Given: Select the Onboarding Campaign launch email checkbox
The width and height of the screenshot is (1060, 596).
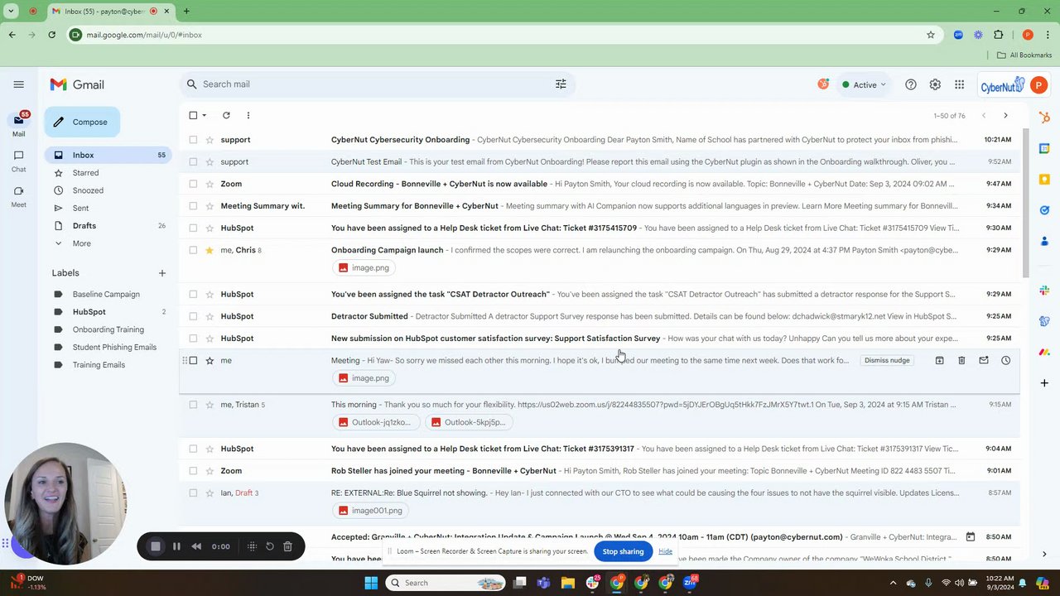Looking at the screenshot, I should 193,250.
